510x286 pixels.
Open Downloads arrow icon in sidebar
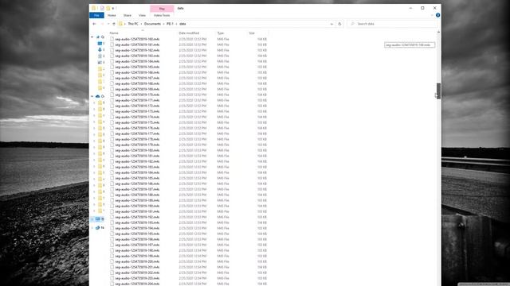click(100, 49)
